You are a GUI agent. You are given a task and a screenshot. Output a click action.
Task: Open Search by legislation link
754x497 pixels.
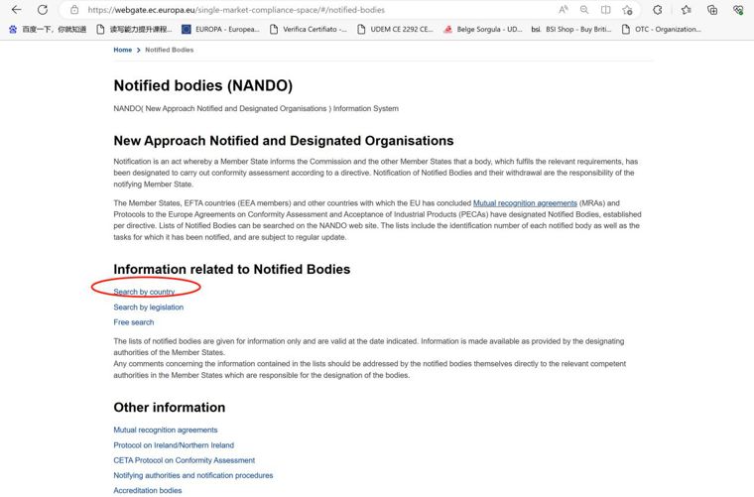pyautogui.click(x=148, y=308)
